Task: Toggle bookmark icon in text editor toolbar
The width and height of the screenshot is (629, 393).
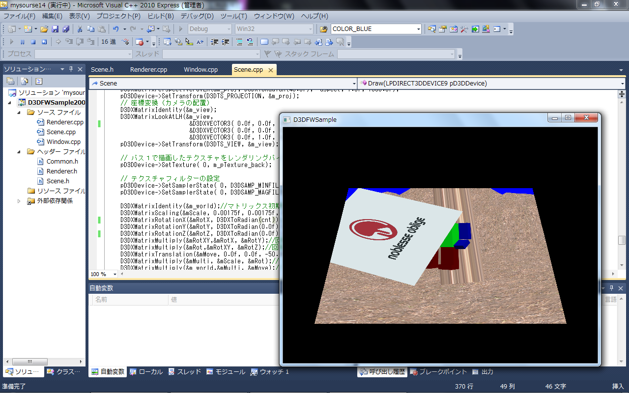Action: click(264, 42)
